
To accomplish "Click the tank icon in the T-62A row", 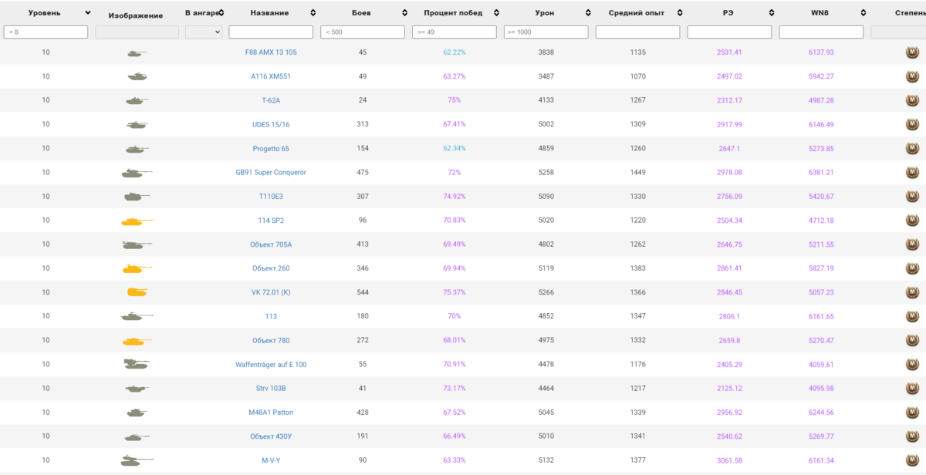I will (x=137, y=101).
